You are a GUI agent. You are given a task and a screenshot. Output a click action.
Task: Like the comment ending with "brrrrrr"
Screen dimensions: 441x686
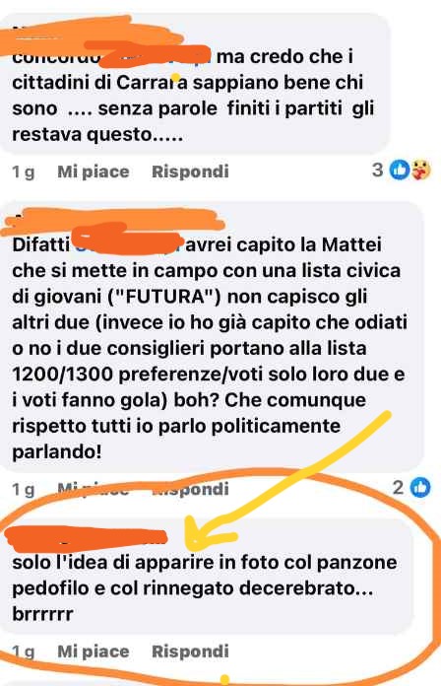pos(94,652)
